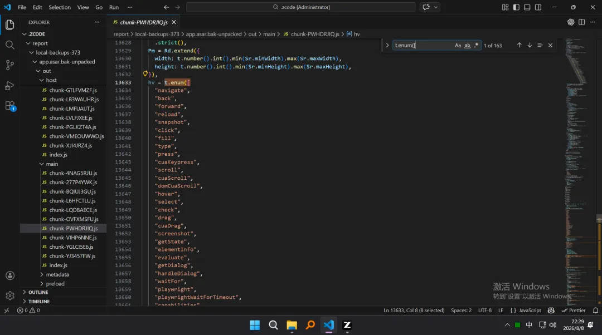Open the Explorer view in activity bar

point(10,25)
